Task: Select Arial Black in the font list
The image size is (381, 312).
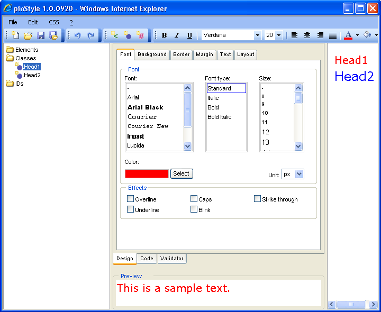Action: 146,107
